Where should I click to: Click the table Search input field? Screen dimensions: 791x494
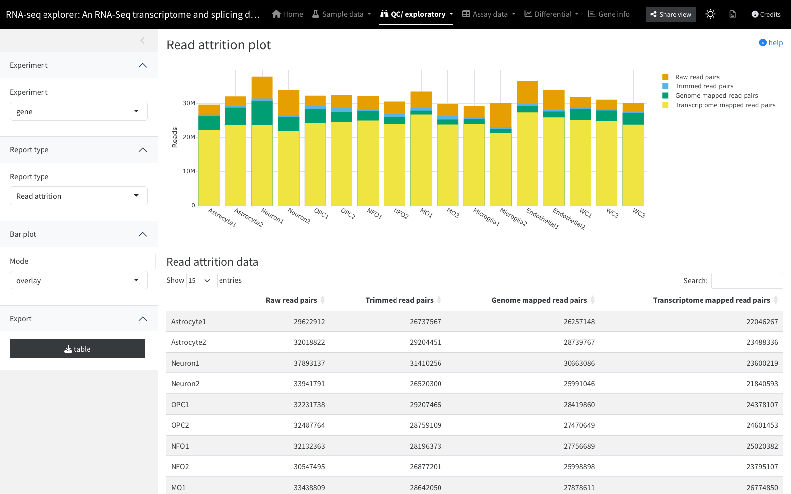(x=747, y=281)
